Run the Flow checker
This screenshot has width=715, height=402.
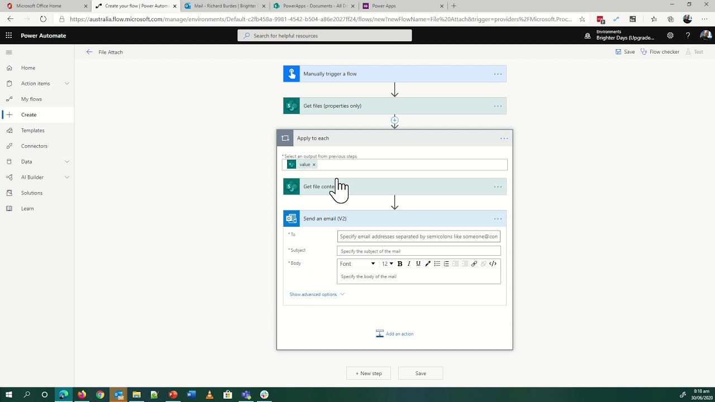[660, 52]
